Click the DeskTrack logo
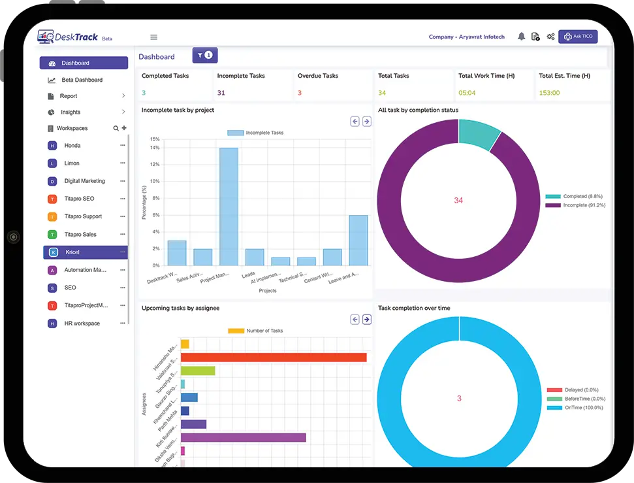The height and width of the screenshot is (483, 634). (68, 37)
